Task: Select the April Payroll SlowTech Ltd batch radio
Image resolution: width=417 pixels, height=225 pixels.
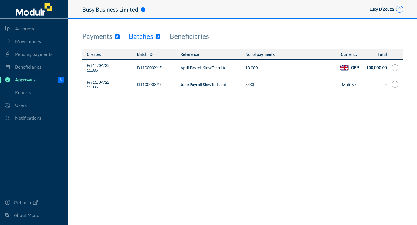Action: (395, 68)
